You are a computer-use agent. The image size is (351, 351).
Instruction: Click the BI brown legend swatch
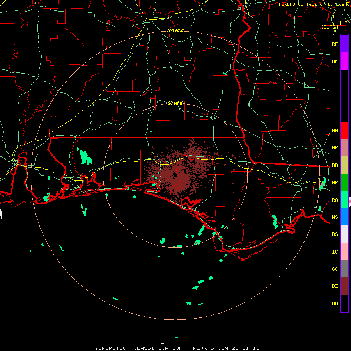click(344, 286)
